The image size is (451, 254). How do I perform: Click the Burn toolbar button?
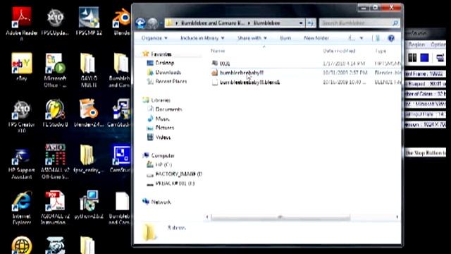pos(285,38)
